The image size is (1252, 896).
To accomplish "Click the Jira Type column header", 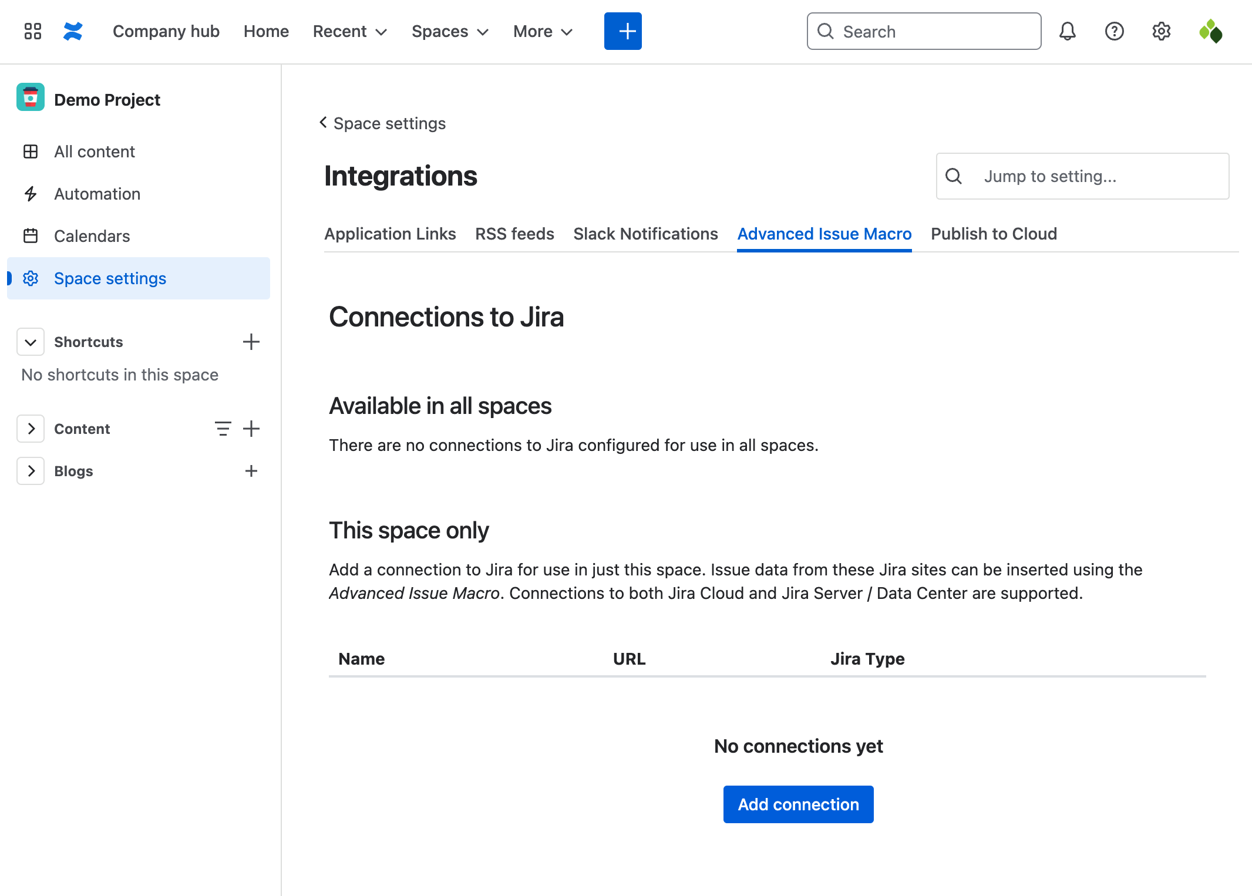I will coord(867,659).
